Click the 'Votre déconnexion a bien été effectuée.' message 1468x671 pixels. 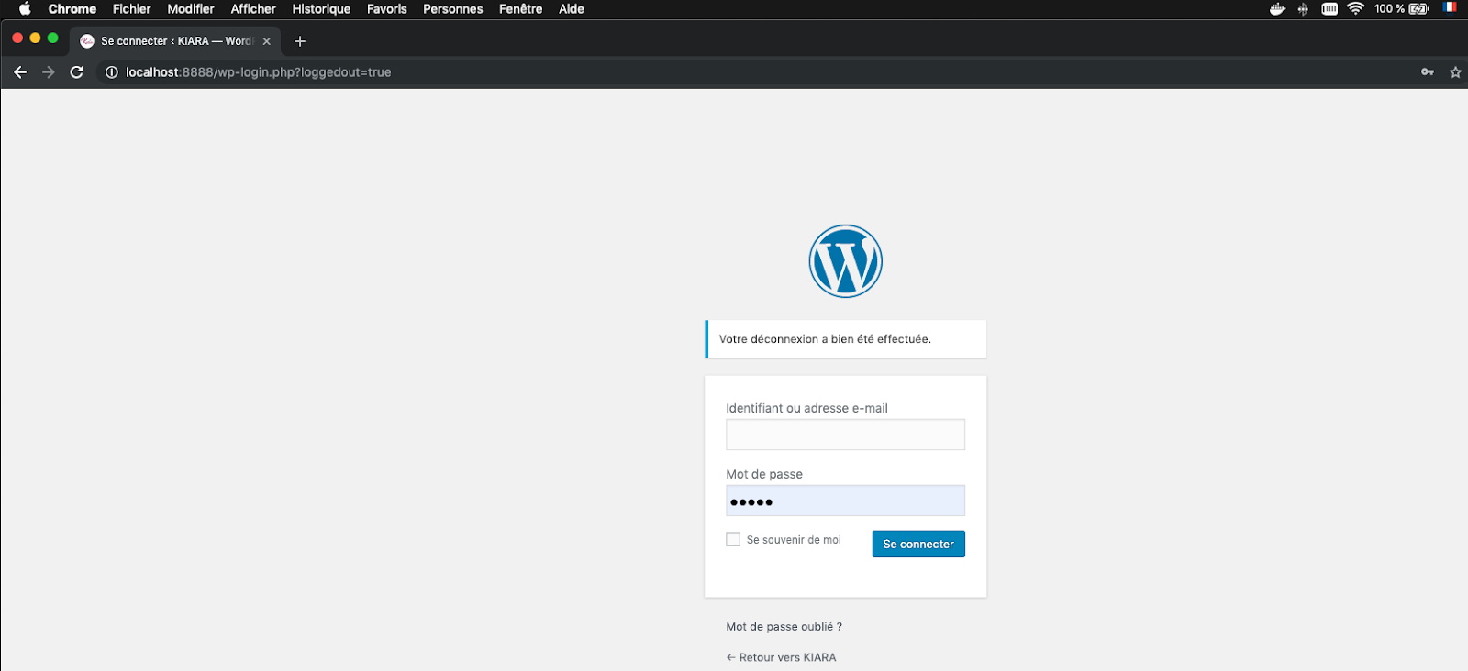825,339
